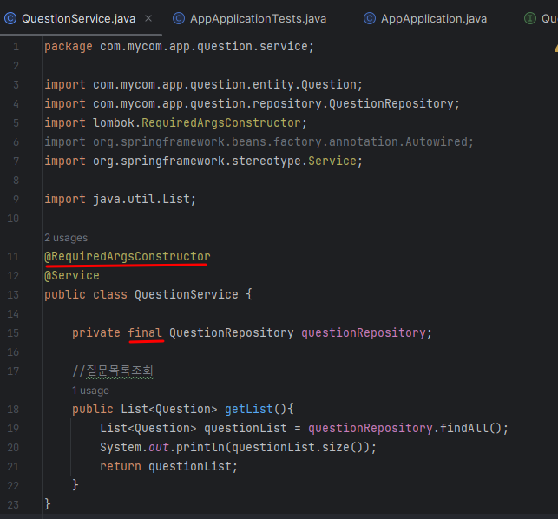
Task: Click the package declaration on line 1
Action: pyautogui.click(x=179, y=47)
